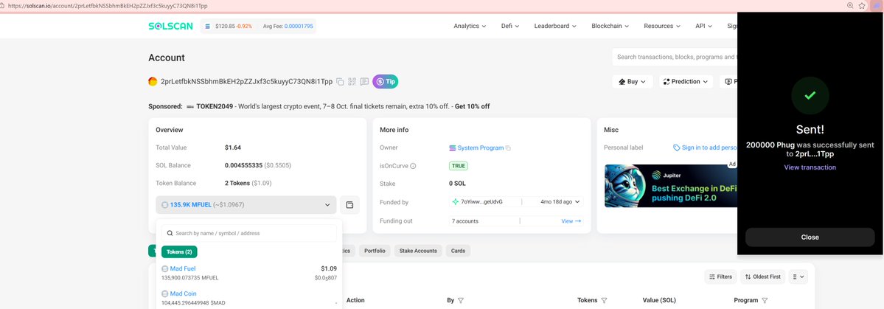Image resolution: width=884 pixels, height=309 pixels.
Task: Click the browser zoom magnifier icon
Action: pos(850,6)
